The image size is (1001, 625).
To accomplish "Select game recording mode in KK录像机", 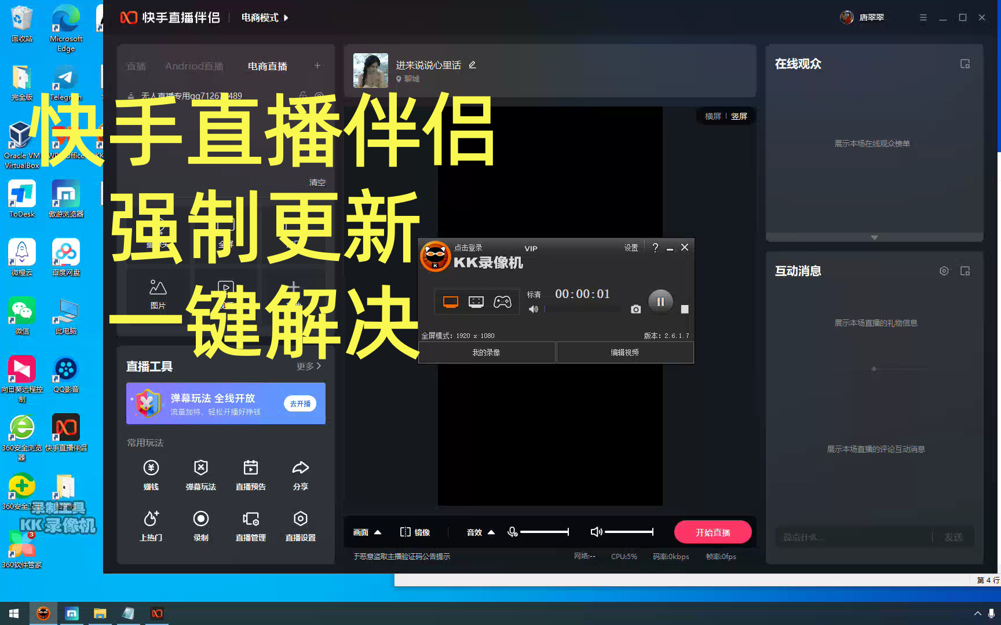I will point(502,302).
